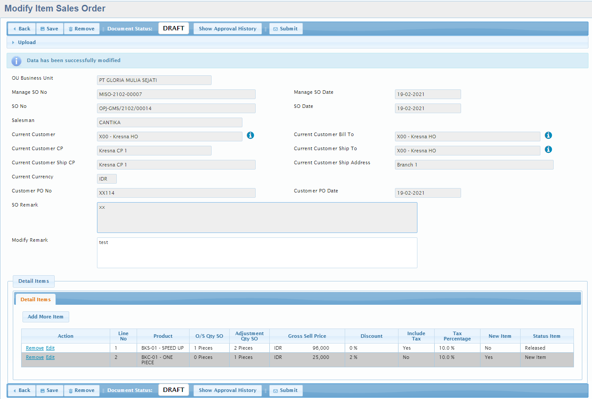Click the Add More Item button

coord(45,317)
